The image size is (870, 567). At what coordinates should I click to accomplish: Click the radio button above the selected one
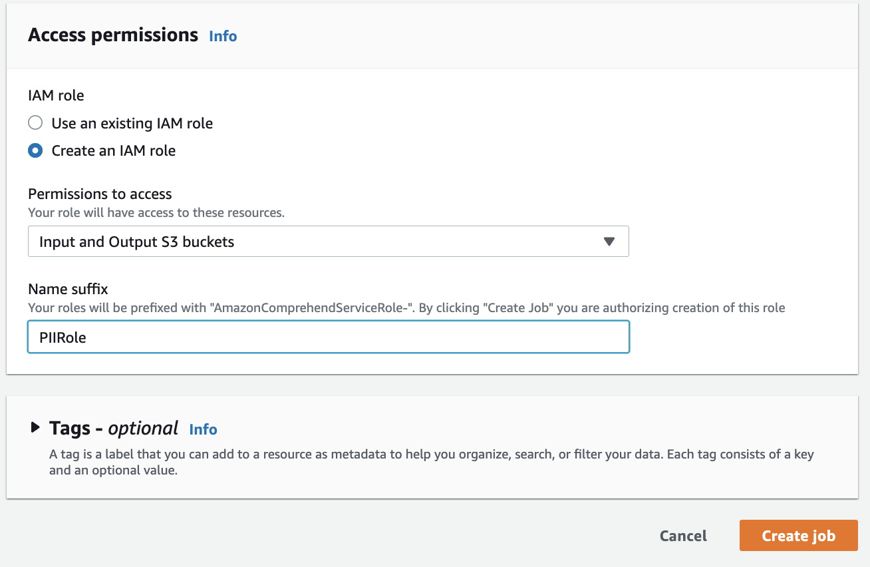[x=35, y=122]
